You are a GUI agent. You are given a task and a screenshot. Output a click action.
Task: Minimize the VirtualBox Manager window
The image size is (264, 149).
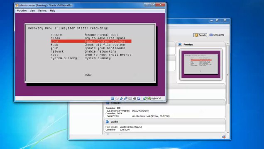(x=211, y=20)
